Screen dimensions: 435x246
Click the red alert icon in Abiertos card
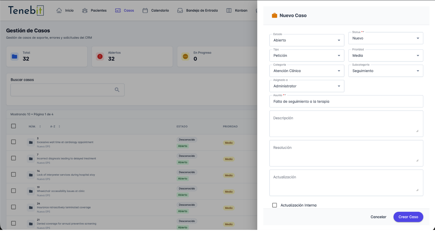pos(100,57)
